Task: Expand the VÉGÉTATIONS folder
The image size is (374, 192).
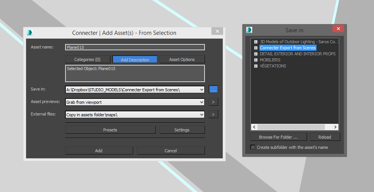Action: 256,66
